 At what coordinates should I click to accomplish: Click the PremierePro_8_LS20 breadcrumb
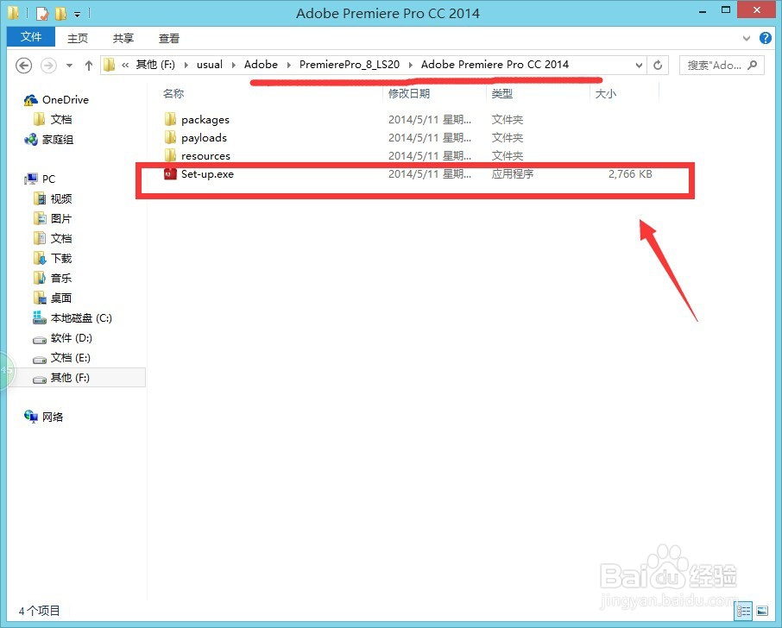tap(349, 65)
